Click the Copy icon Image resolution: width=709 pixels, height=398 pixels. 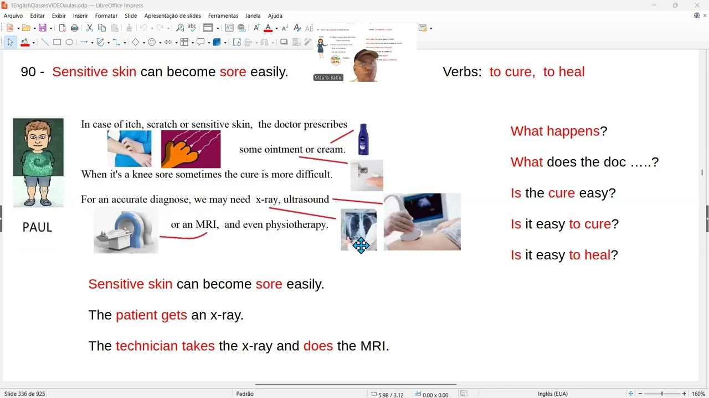point(102,28)
